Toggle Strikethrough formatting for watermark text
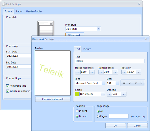151x132 pixels. tap(141, 83)
